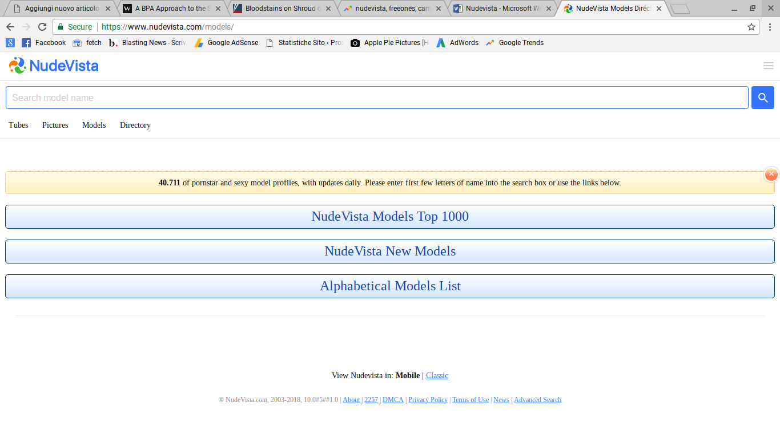The width and height of the screenshot is (780, 438).
Task: Open the News footer link
Action: [x=501, y=400]
